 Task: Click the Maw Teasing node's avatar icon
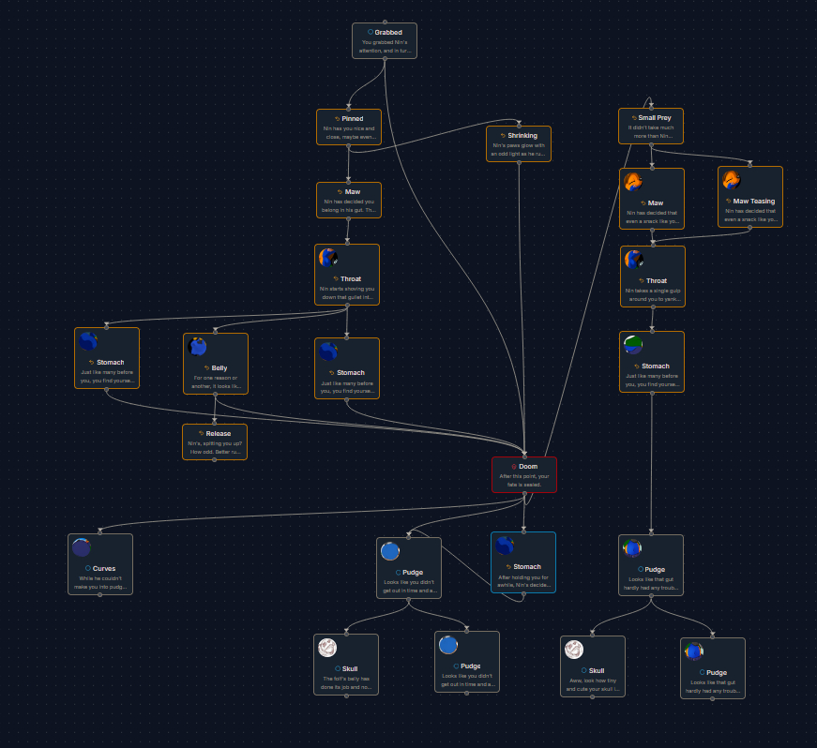point(732,180)
